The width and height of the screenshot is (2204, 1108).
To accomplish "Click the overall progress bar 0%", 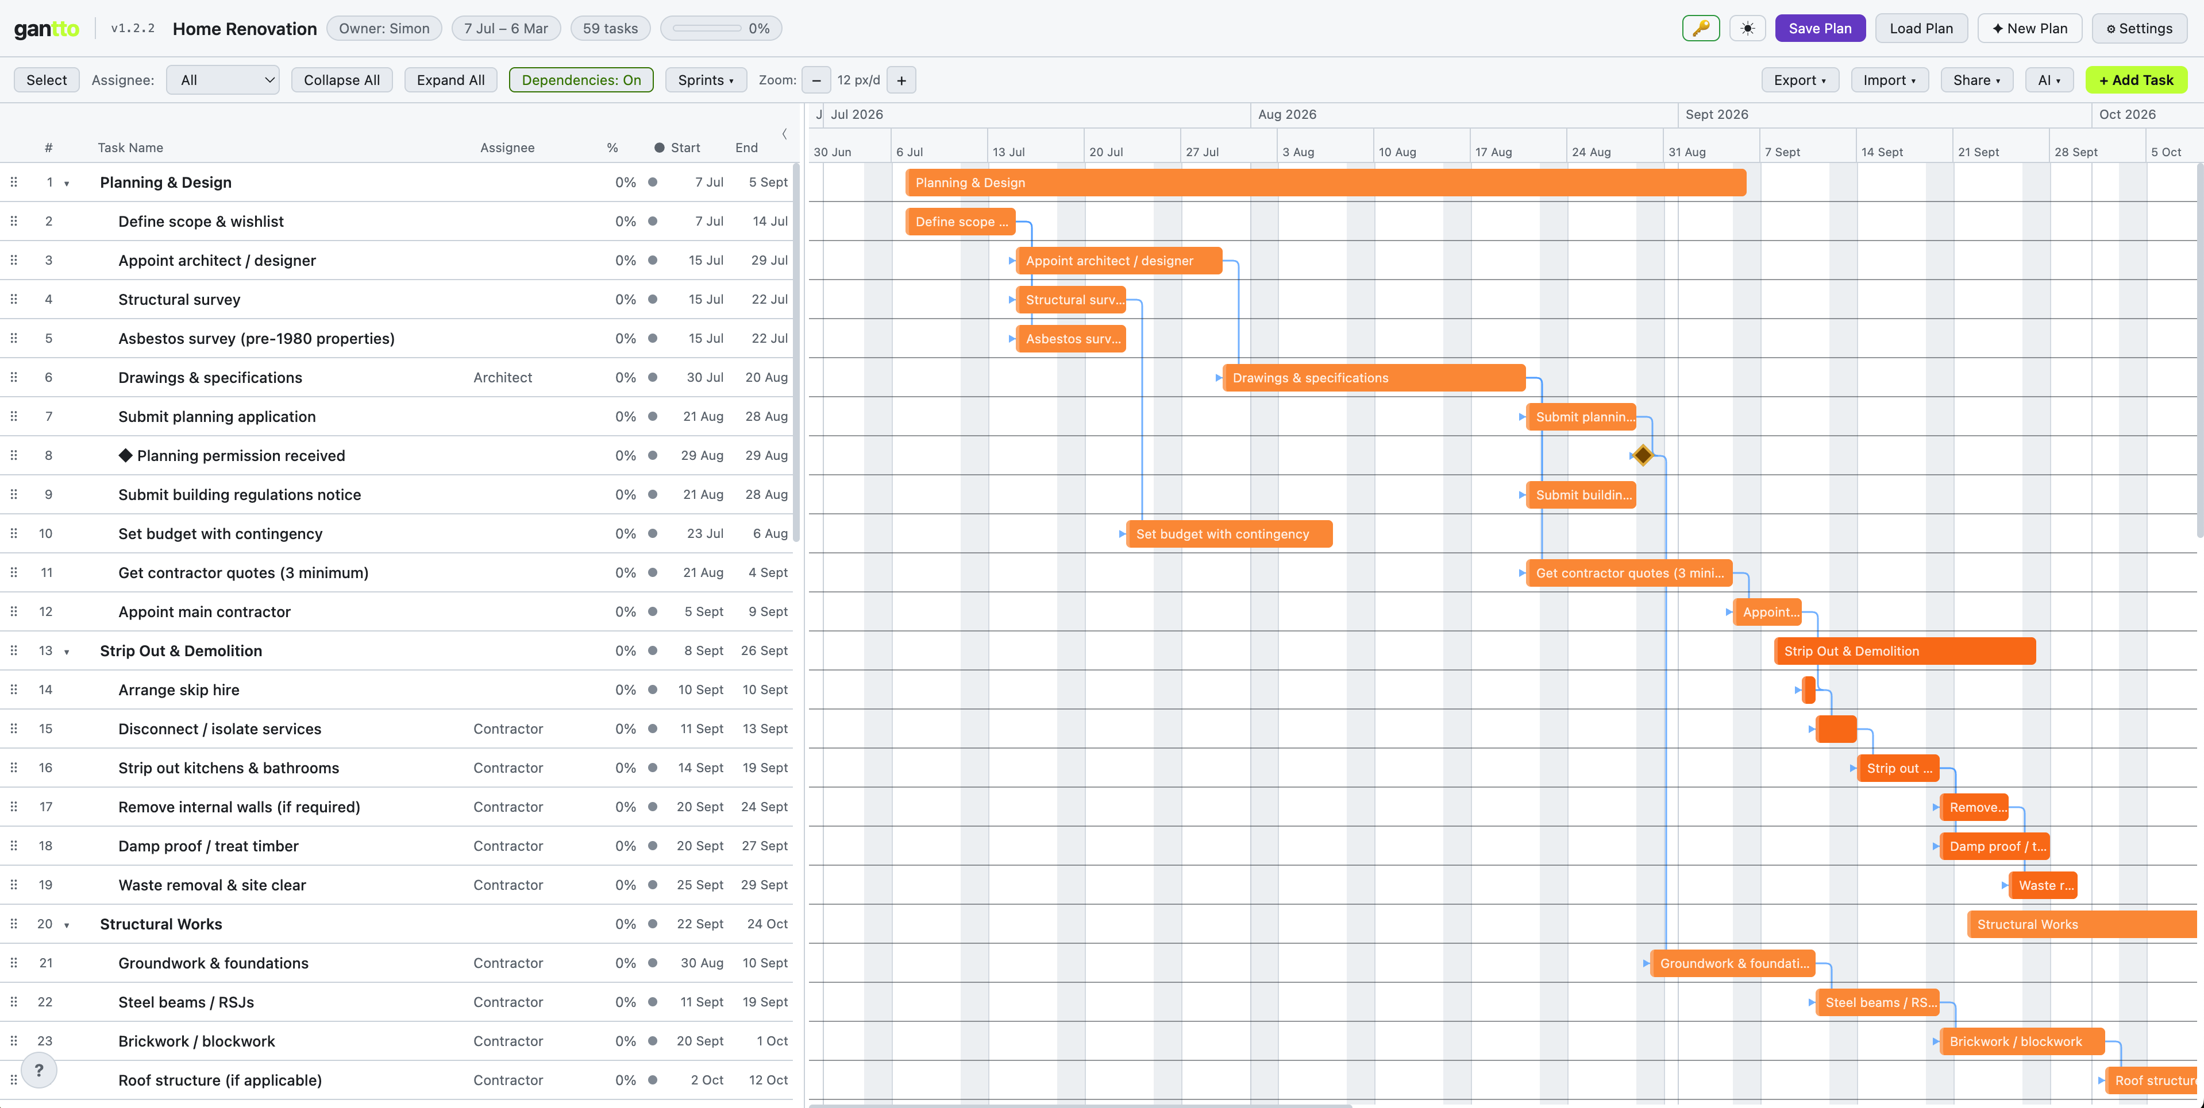I will [x=720, y=28].
